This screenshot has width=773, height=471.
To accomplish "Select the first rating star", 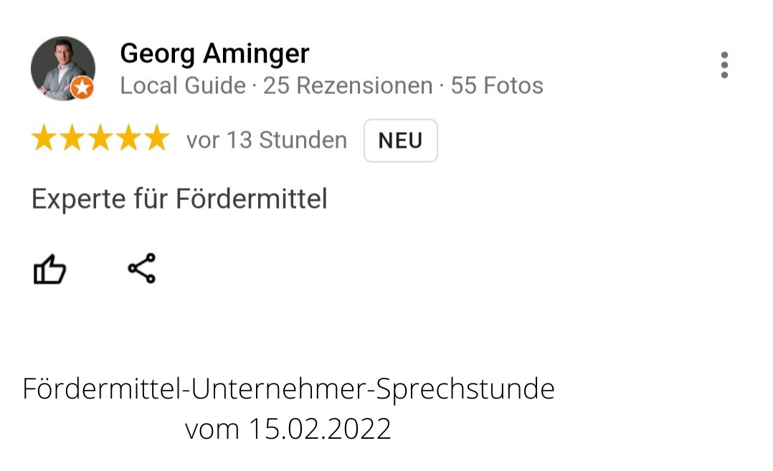I will tap(43, 138).
